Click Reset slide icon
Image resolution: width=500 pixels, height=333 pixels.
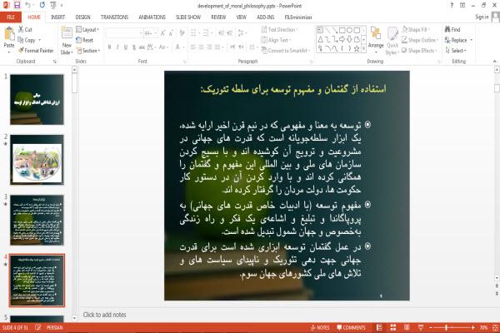(79, 40)
